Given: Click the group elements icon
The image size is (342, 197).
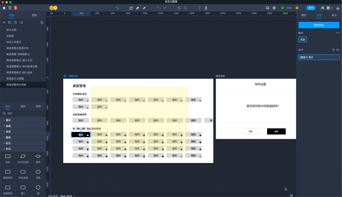Looking at the screenshot, I should click(179, 8).
